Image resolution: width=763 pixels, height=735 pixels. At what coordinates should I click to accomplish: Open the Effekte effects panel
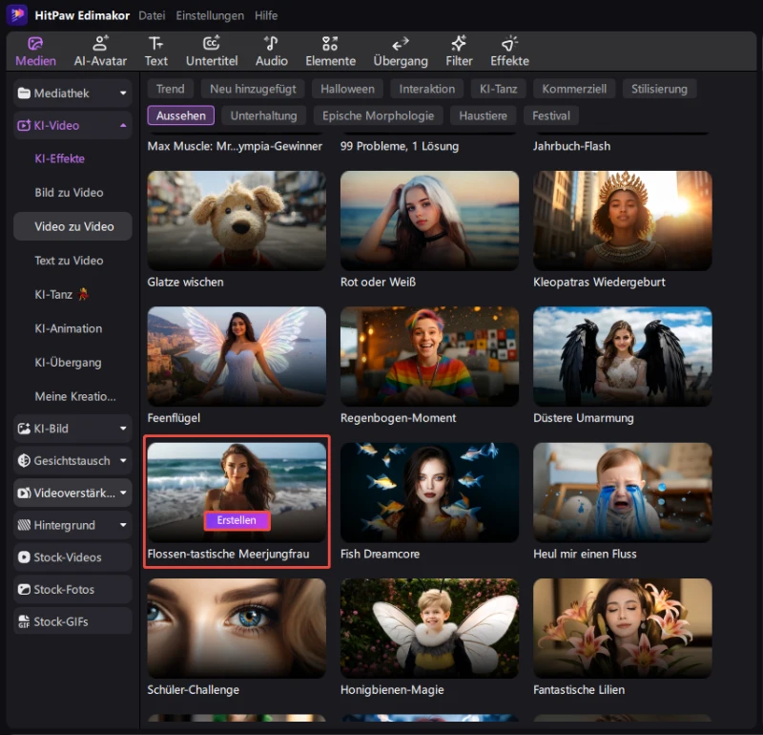tap(509, 51)
